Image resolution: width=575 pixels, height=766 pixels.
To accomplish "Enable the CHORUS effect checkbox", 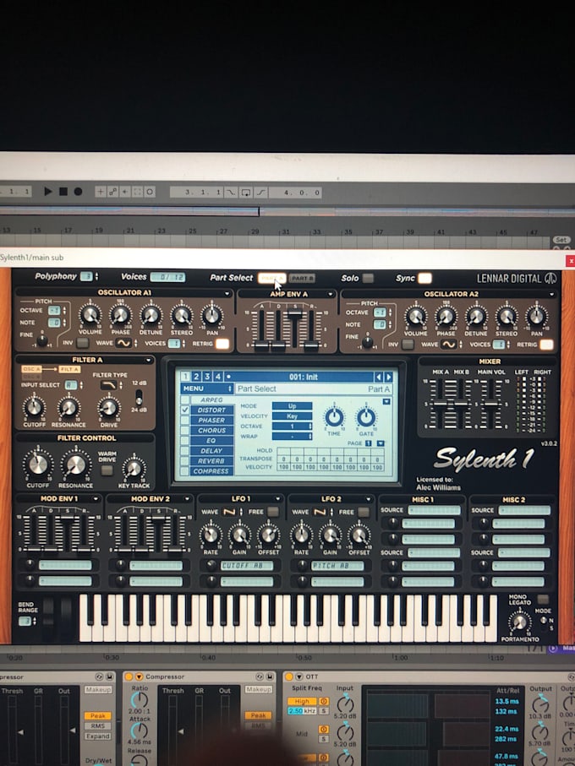I will point(185,431).
